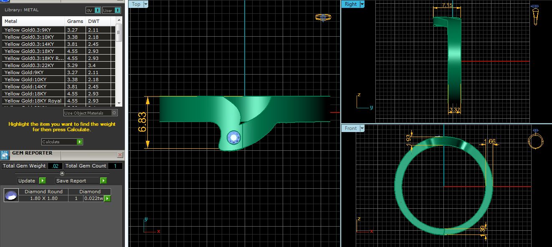Click the Gem Reporter panel icon
The width and height of the screenshot is (552, 247).
[5, 155]
